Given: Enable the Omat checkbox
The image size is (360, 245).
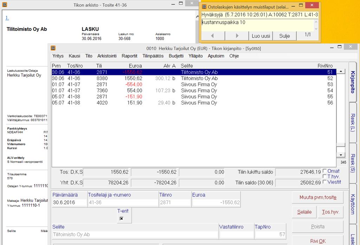Looking at the screenshot, I should 324,171.
